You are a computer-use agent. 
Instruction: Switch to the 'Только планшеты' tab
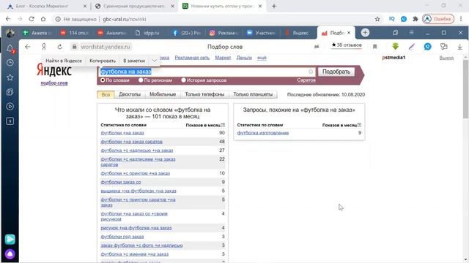253,94
